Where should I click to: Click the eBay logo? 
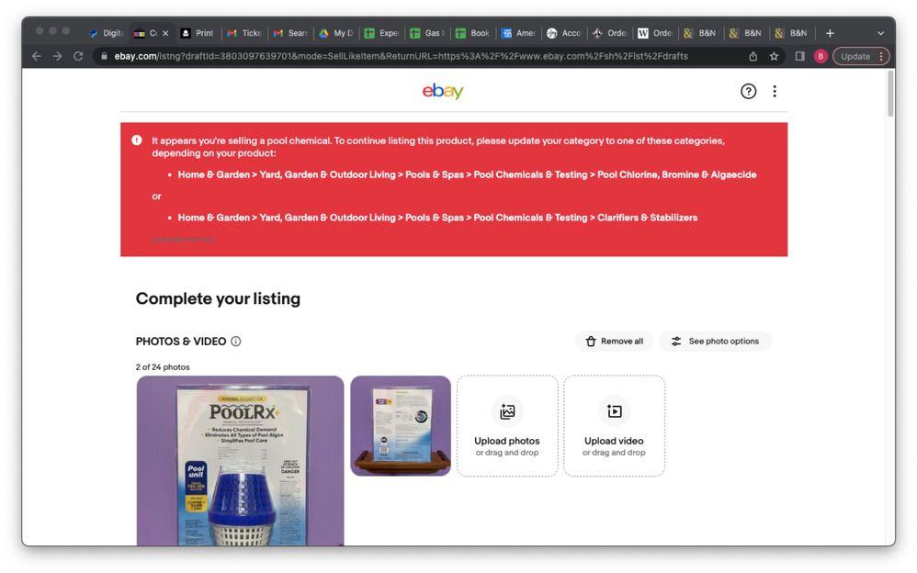tap(443, 91)
